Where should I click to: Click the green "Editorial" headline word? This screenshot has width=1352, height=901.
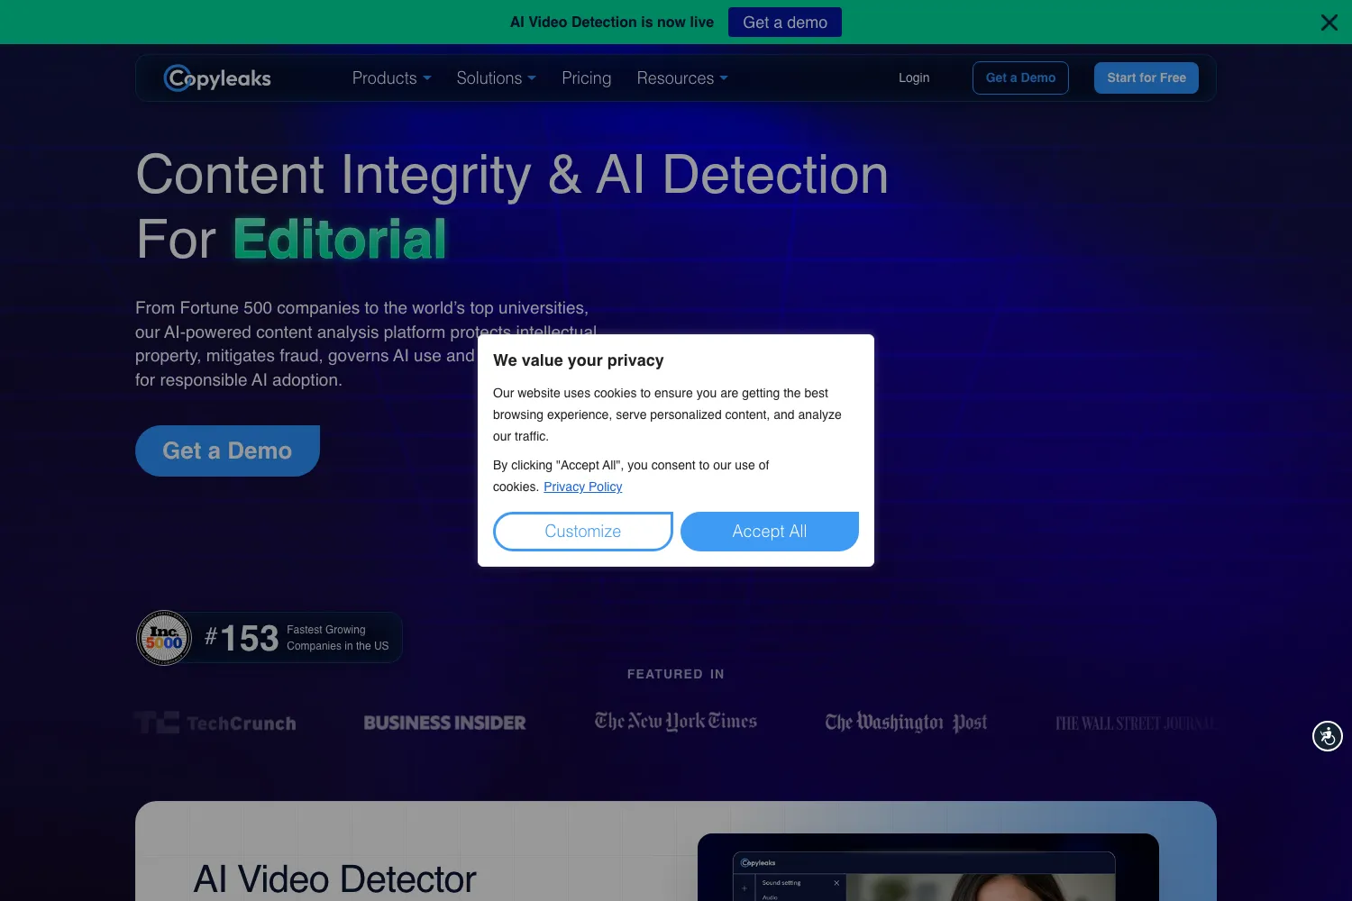(x=340, y=240)
